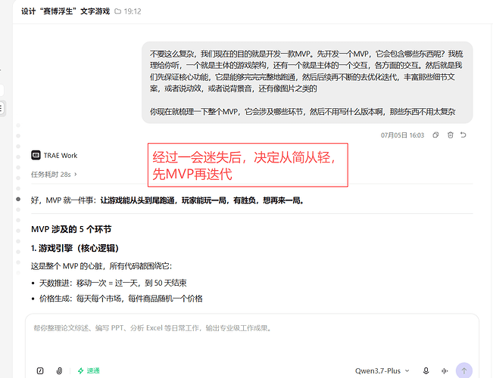The width and height of the screenshot is (493, 378).
Task: Click the TRAE Work avatar icon
Action: [x=36, y=155]
